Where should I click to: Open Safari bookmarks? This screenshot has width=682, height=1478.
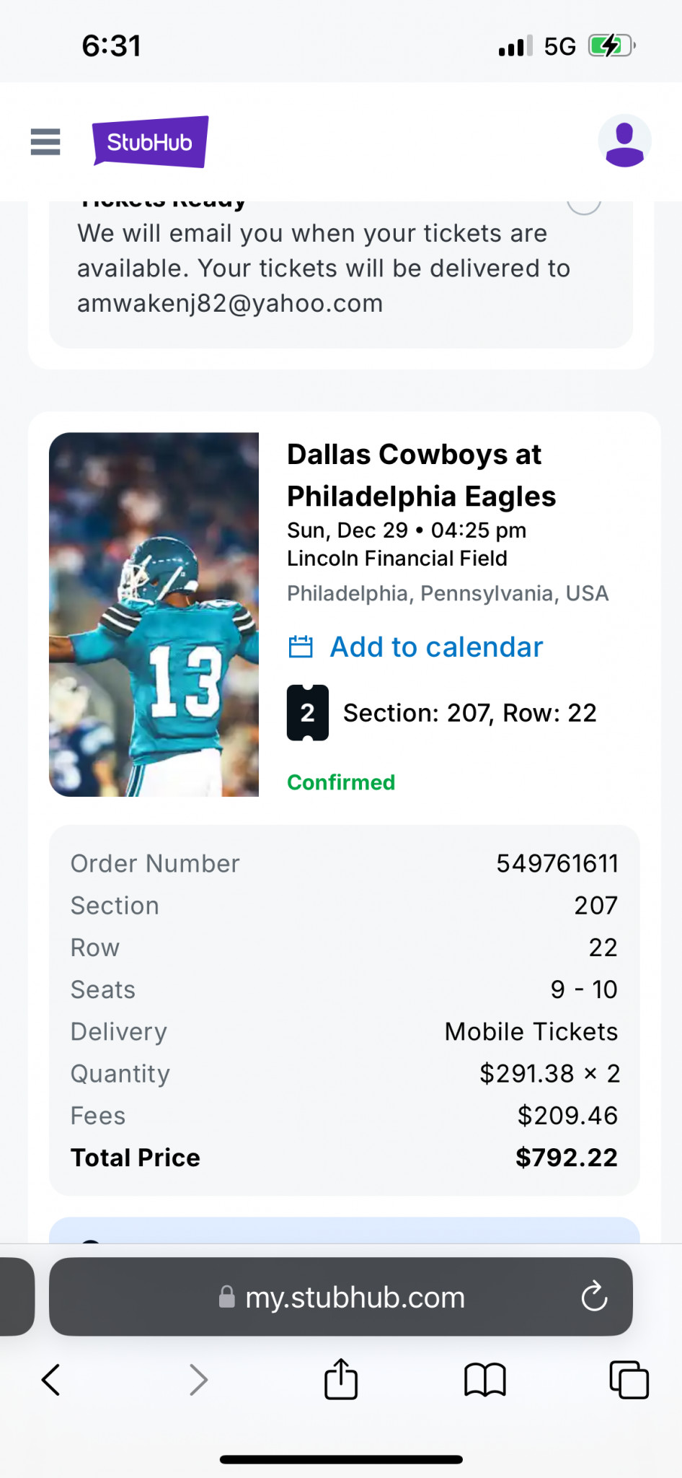pos(485,1380)
